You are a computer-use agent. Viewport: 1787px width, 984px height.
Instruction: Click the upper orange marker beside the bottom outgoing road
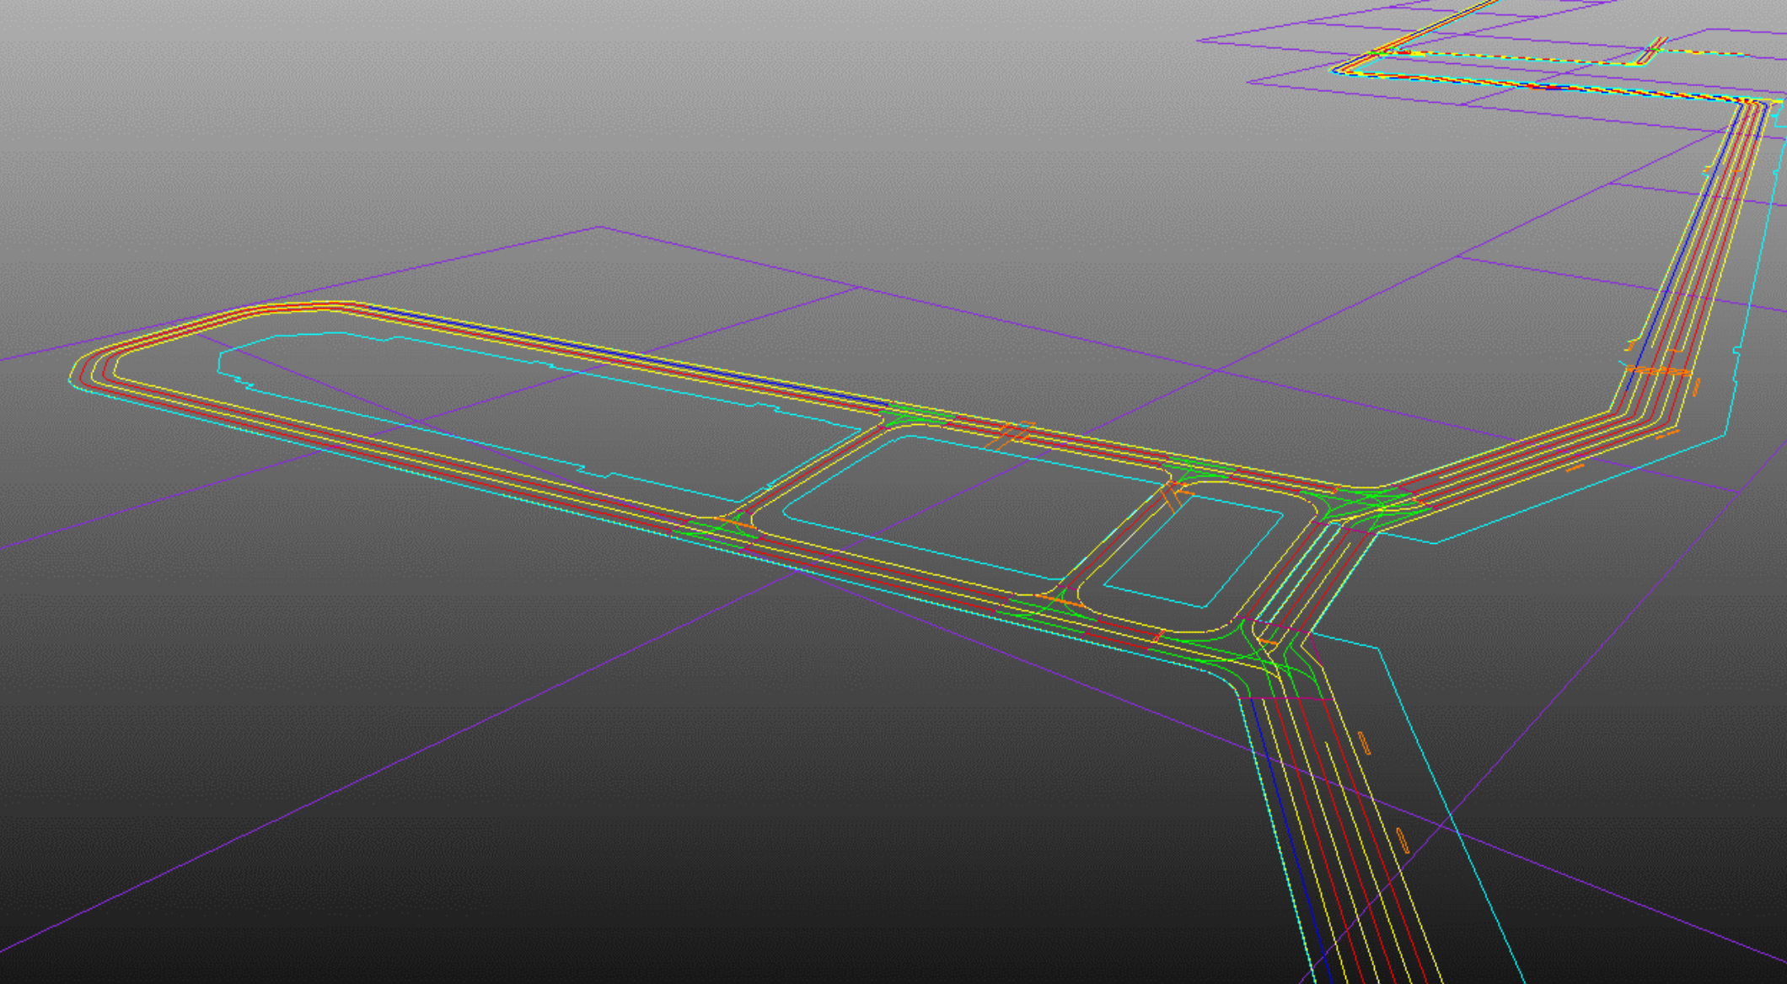pyautogui.click(x=1364, y=743)
